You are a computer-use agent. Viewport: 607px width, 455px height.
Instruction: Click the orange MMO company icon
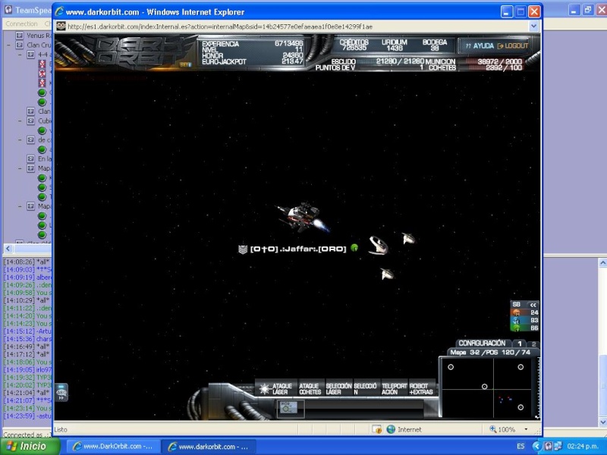click(x=516, y=312)
